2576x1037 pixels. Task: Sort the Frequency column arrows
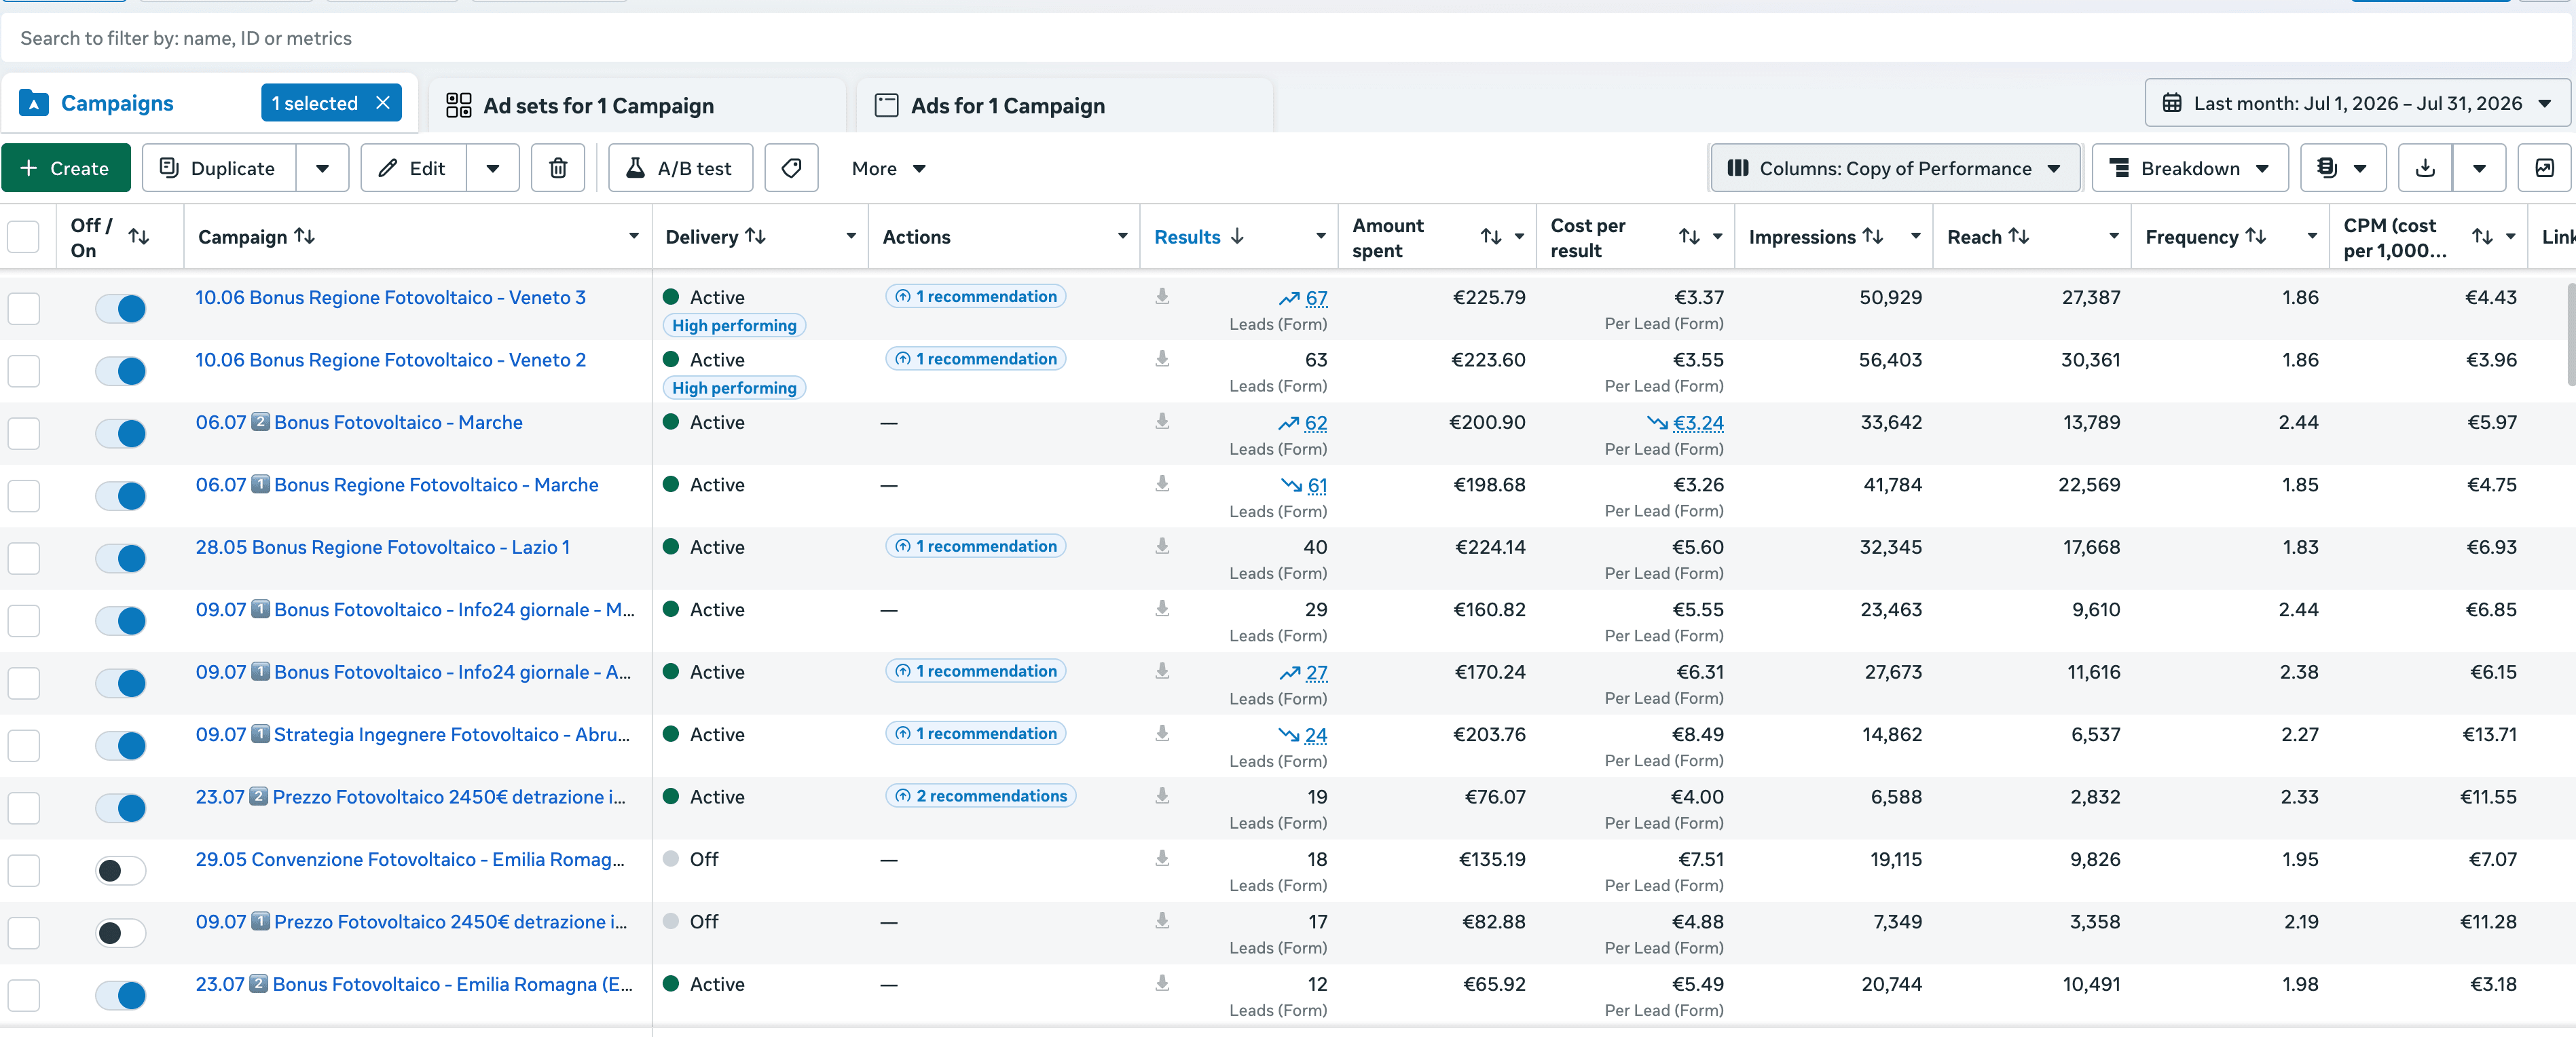2256,236
